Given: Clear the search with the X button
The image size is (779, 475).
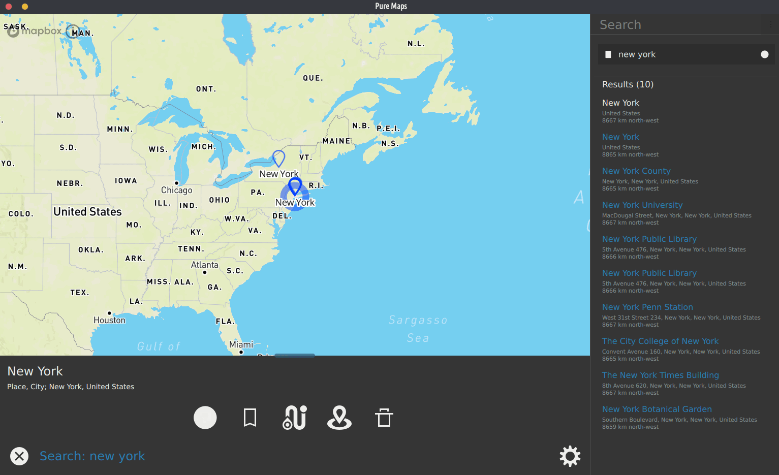Looking at the screenshot, I should [x=19, y=456].
